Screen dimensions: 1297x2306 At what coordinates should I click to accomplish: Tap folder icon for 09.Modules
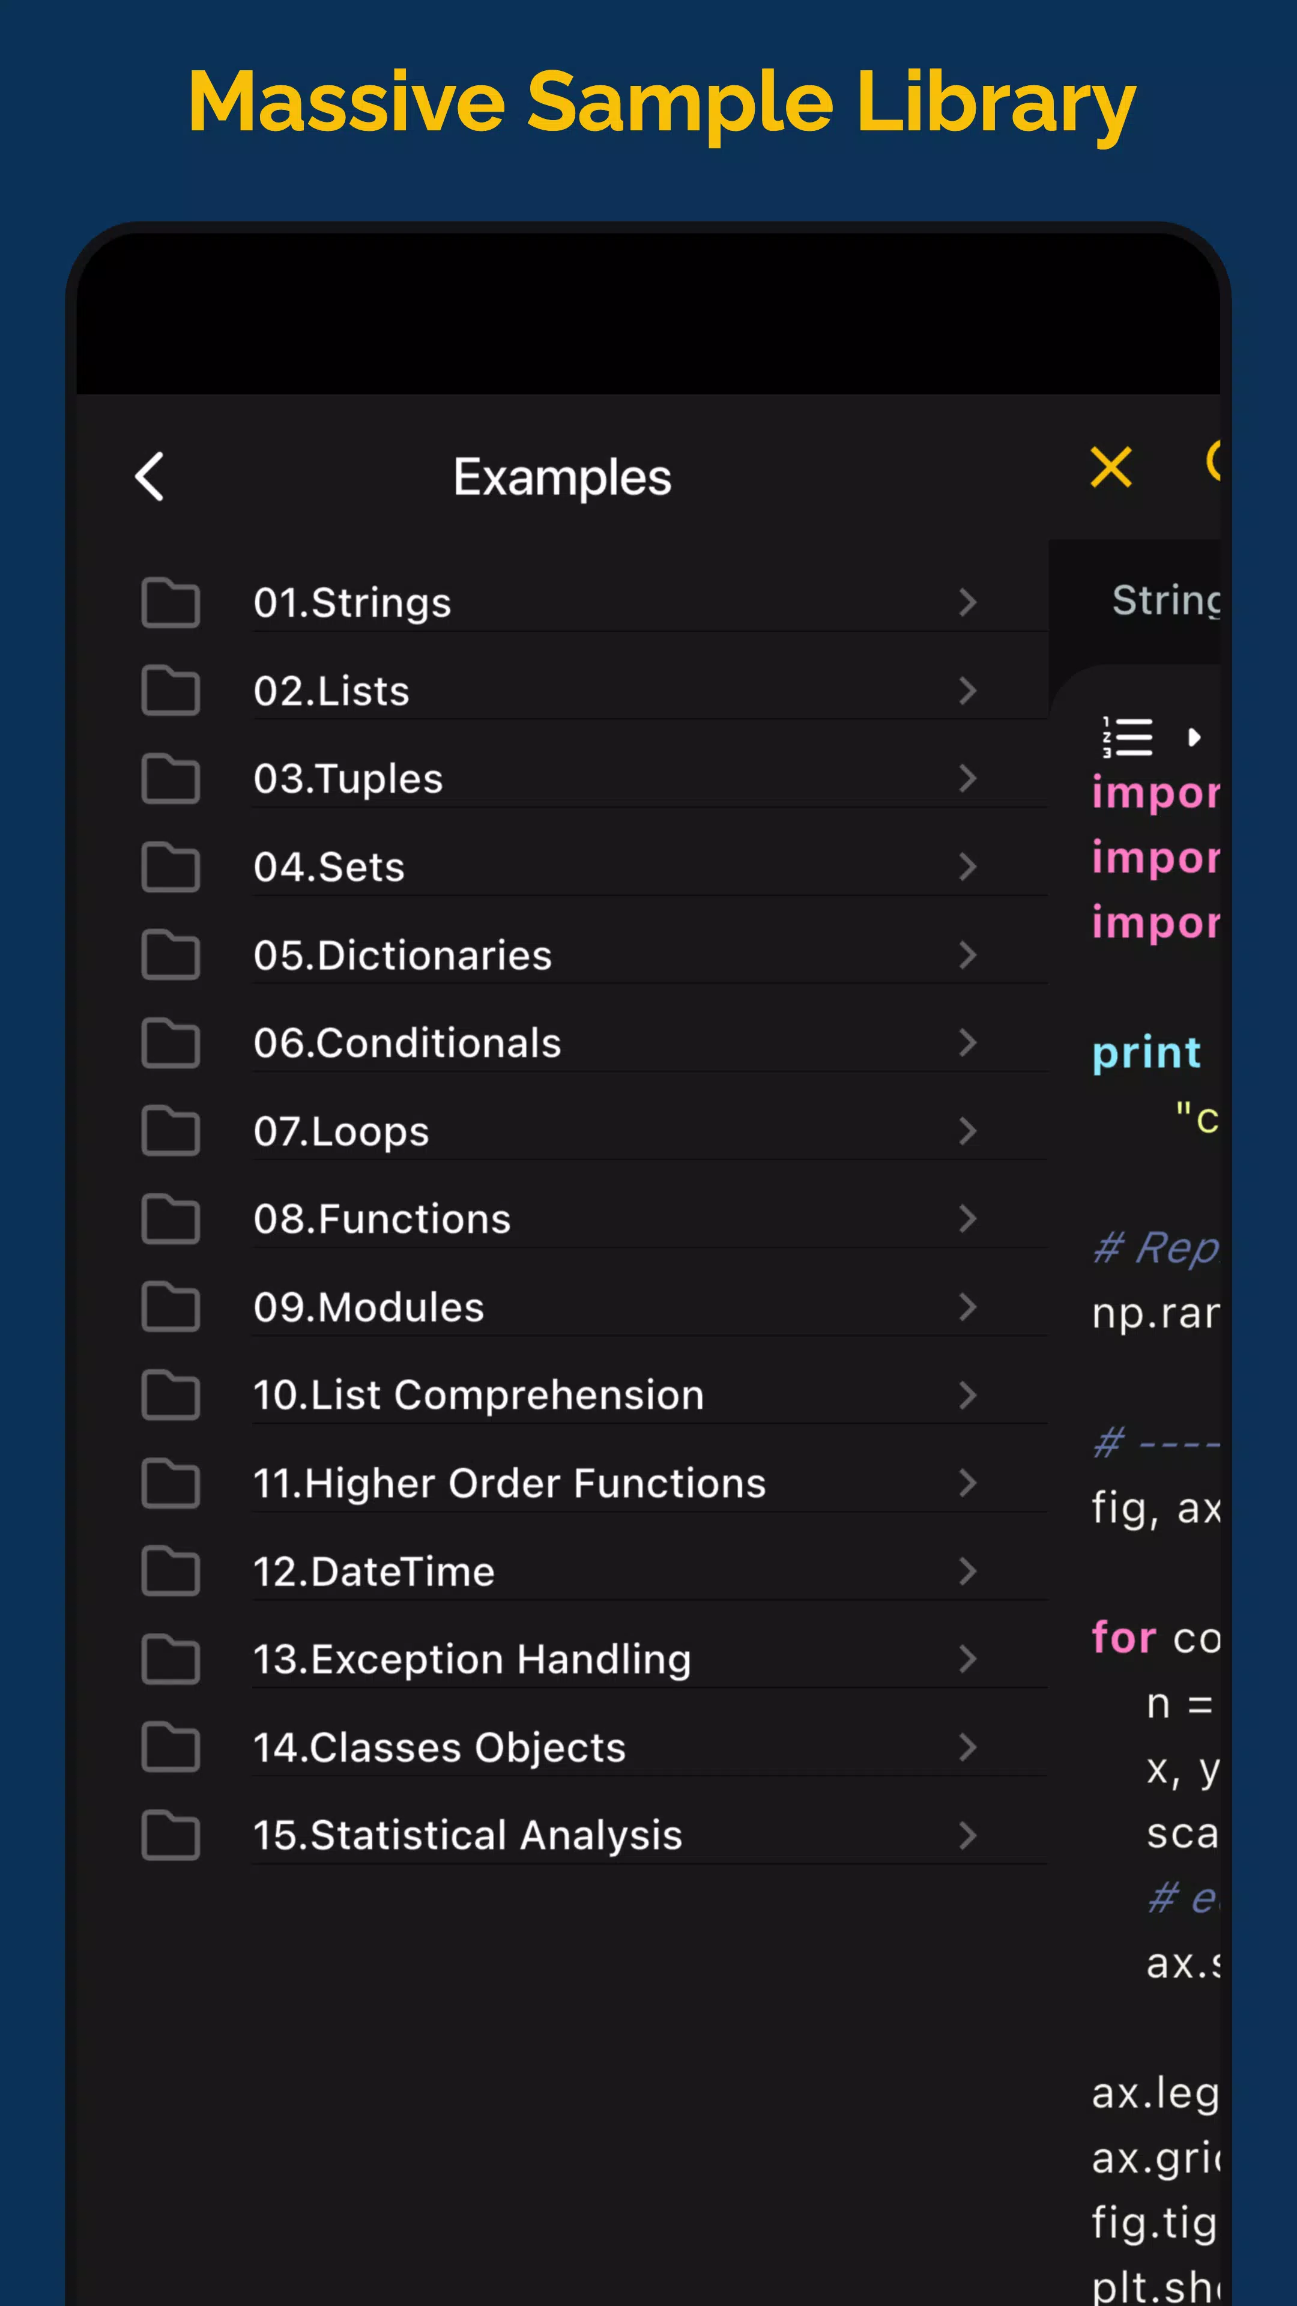pyautogui.click(x=170, y=1307)
